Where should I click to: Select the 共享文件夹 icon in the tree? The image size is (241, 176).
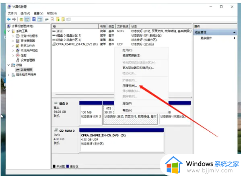(18, 46)
